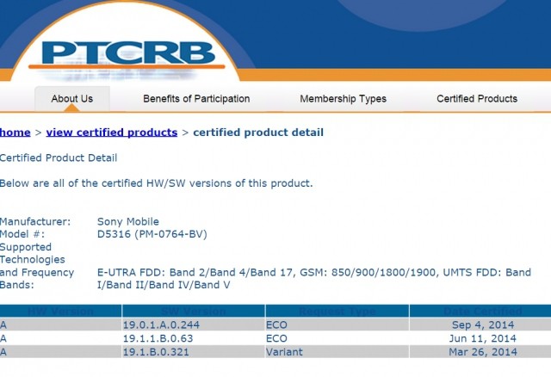This screenshot has width=551, height=377.
Task: Follow the view certified products link
Action: click(x=112, y=133)
